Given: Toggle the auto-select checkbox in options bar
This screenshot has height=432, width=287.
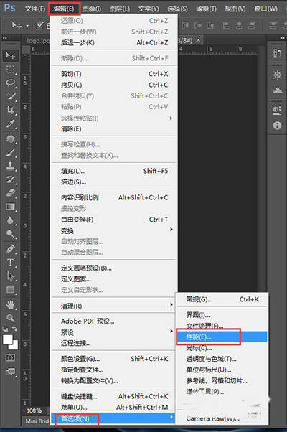Looking at the screenshot, I should [40, 25].
